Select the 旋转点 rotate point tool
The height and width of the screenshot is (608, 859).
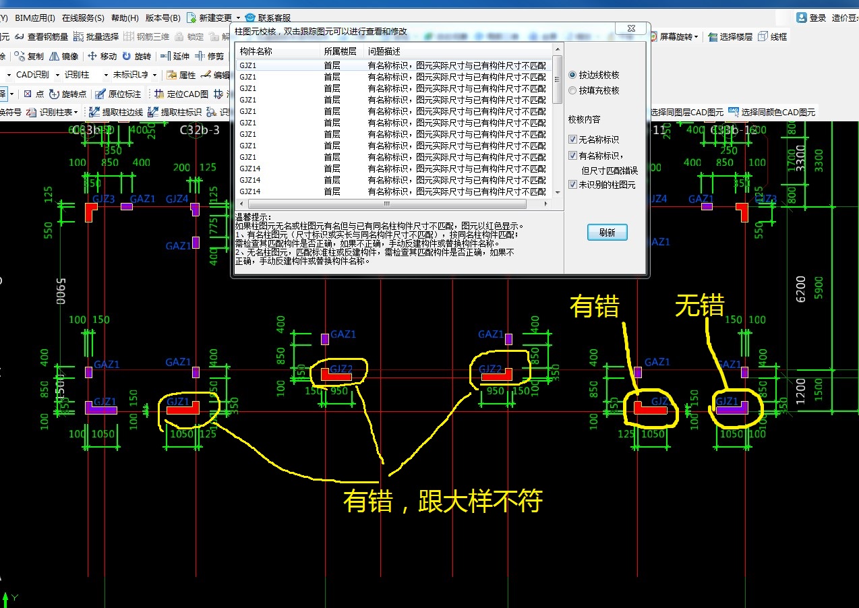pos(68,94)
